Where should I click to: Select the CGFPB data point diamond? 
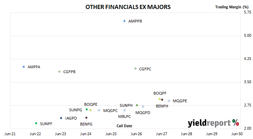point(60,72)
